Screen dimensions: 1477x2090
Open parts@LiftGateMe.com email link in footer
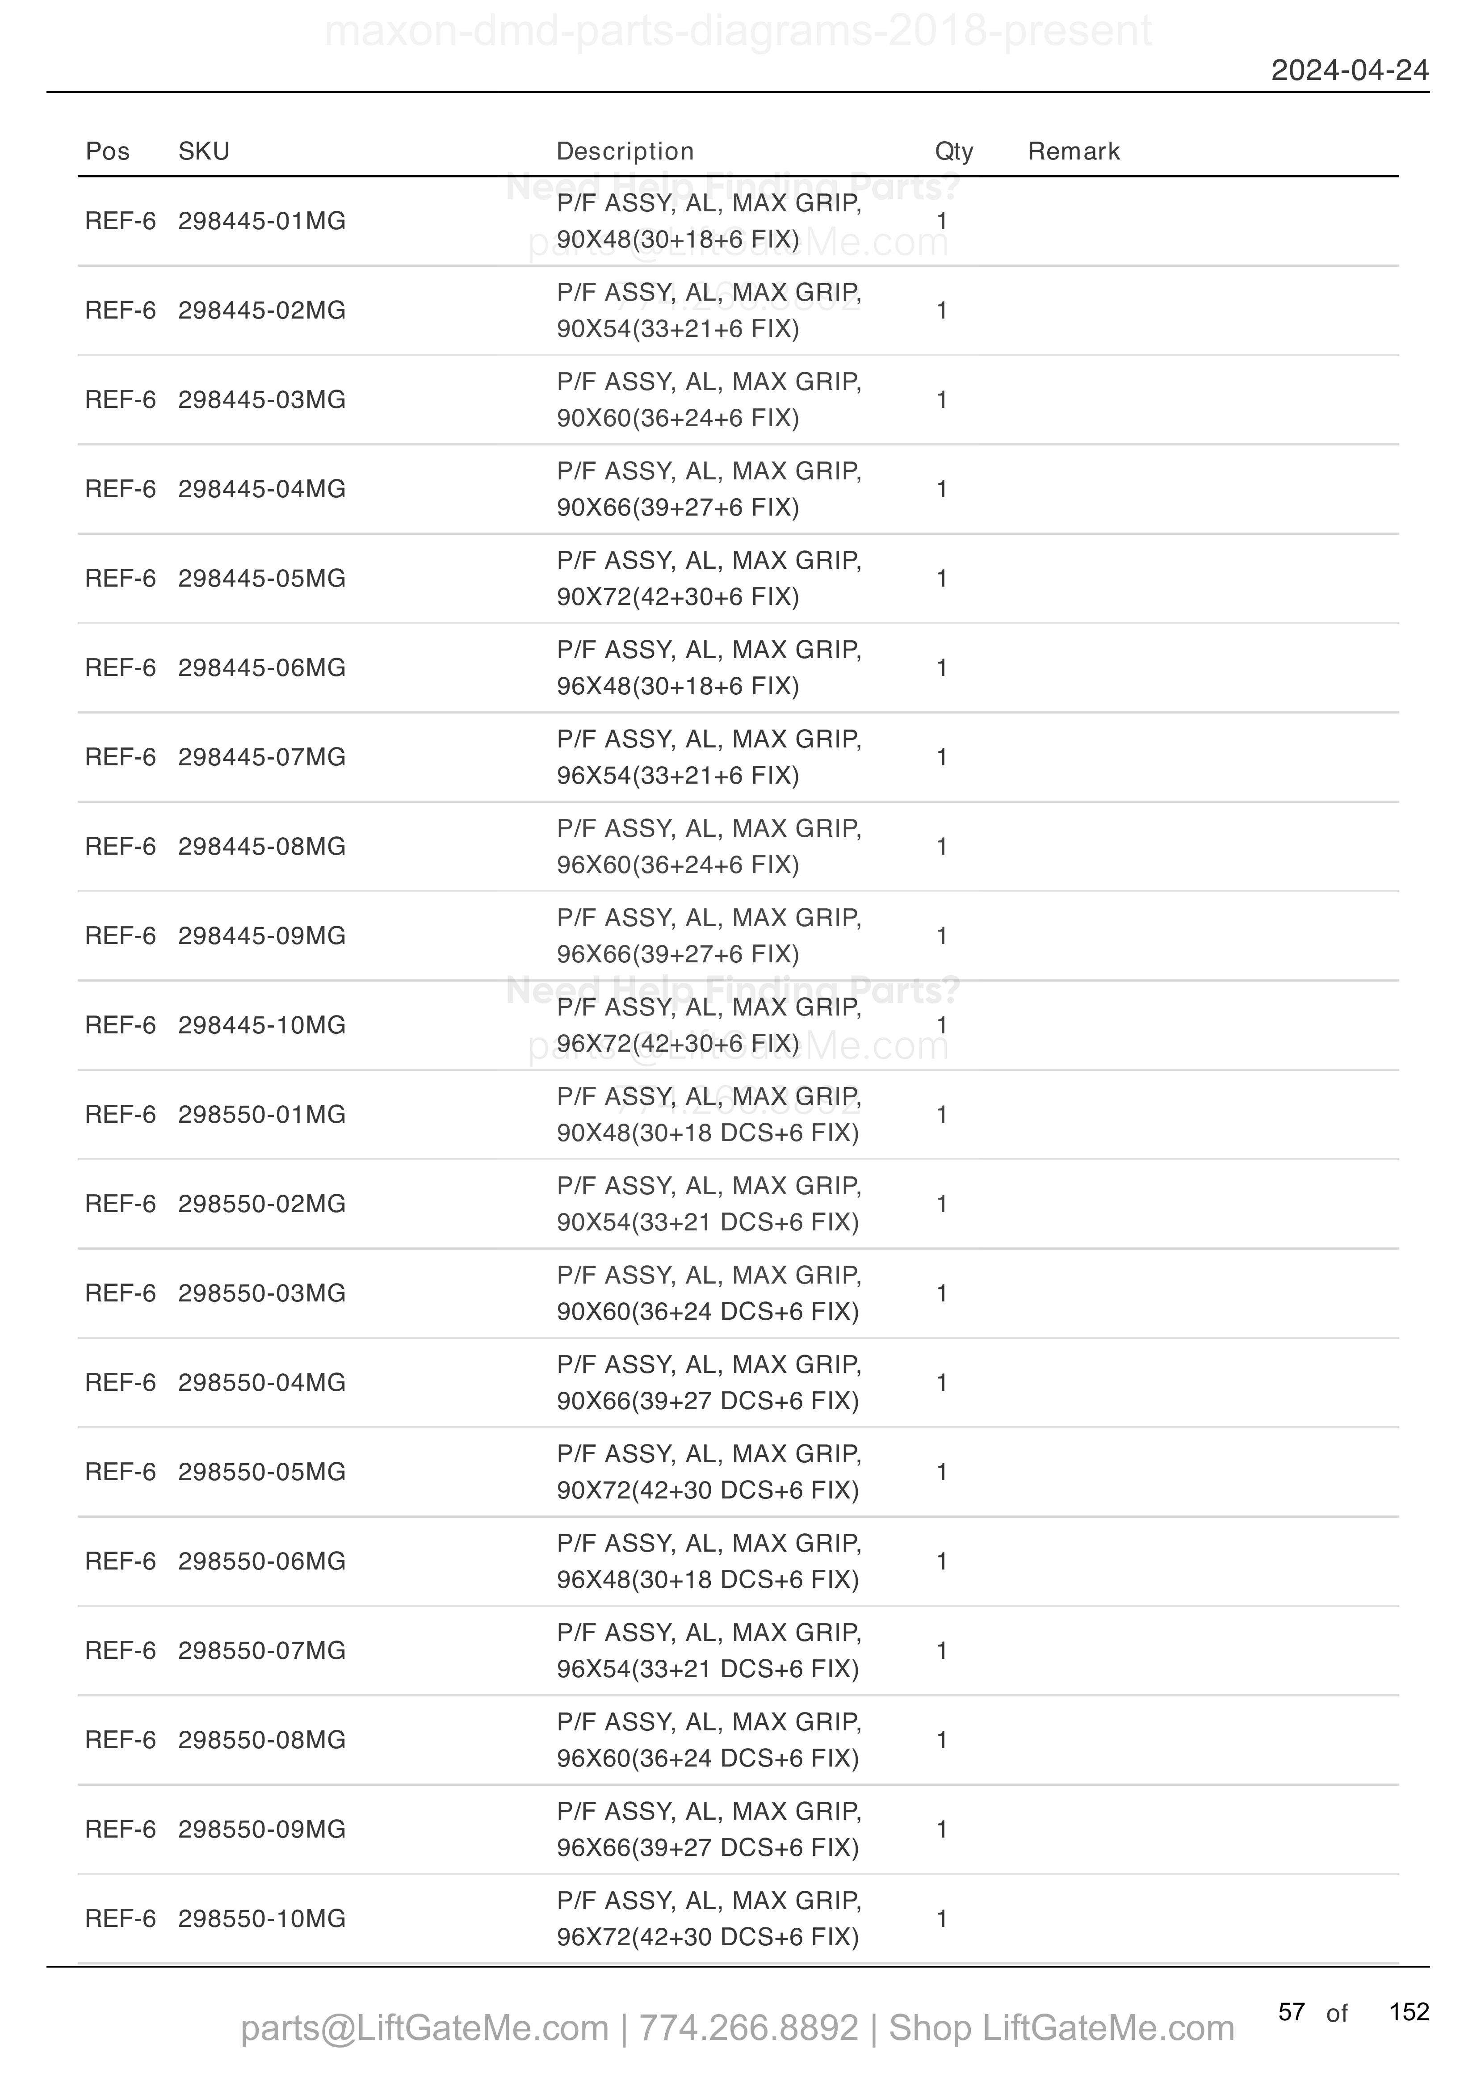pos(424,2027)
